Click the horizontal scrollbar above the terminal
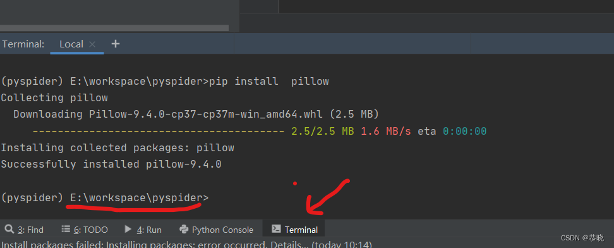 tap(114, 28)
